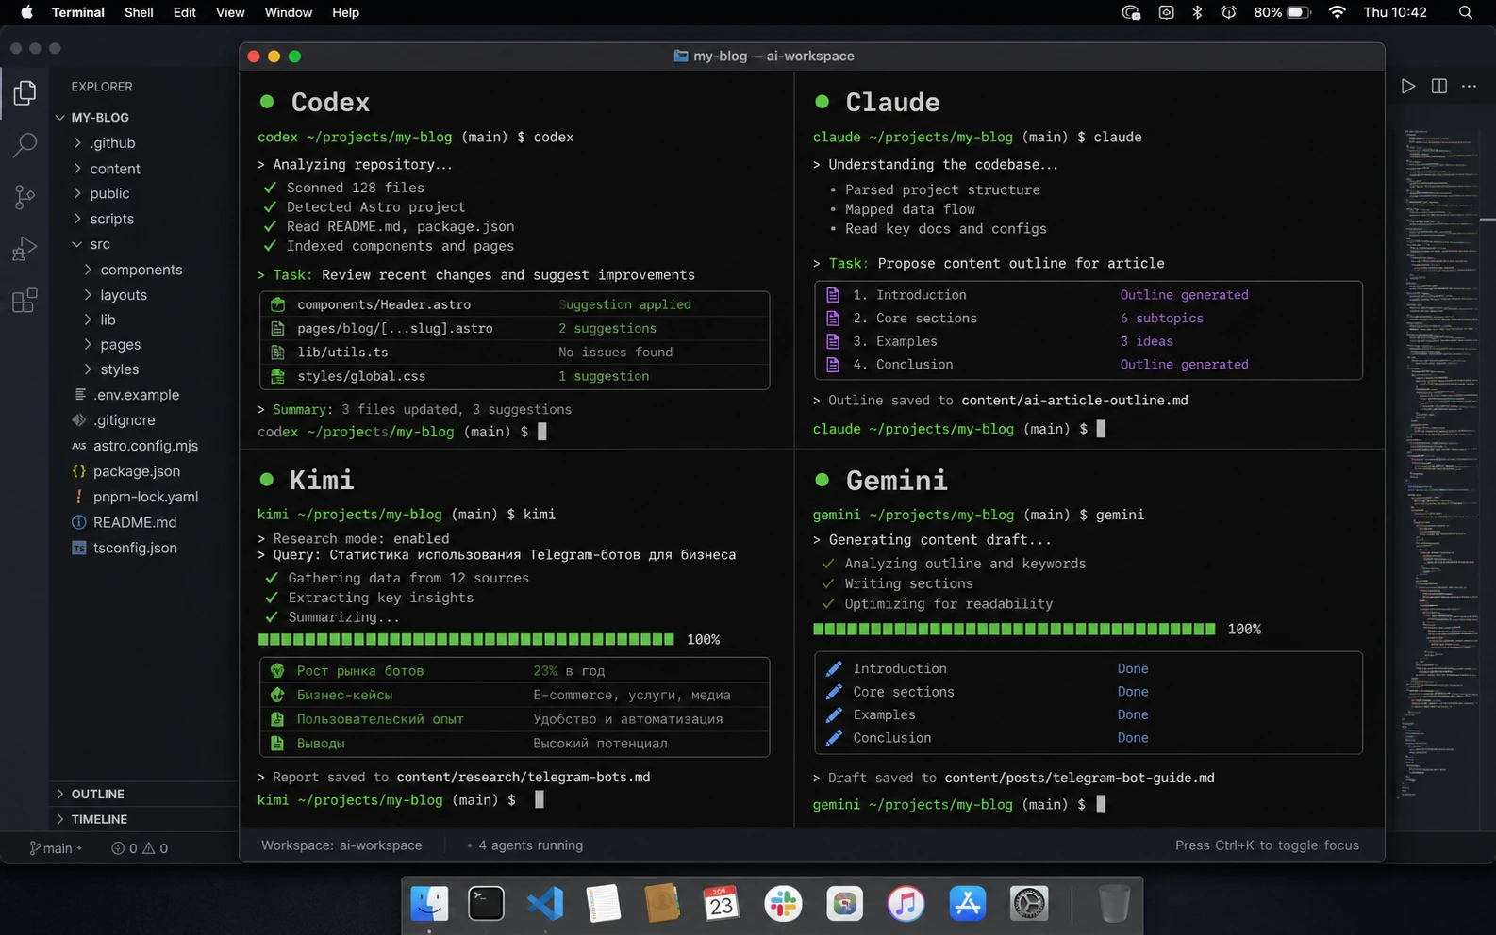Open the Terminal app menu
The width and height of the screenshot is (1496, 935).
(x=78, y=12)
